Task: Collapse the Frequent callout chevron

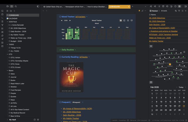Action: [x=83, y=102]
